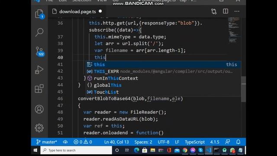
Task: Click convertBlobToBase64 function name
Action: (104, 98)
